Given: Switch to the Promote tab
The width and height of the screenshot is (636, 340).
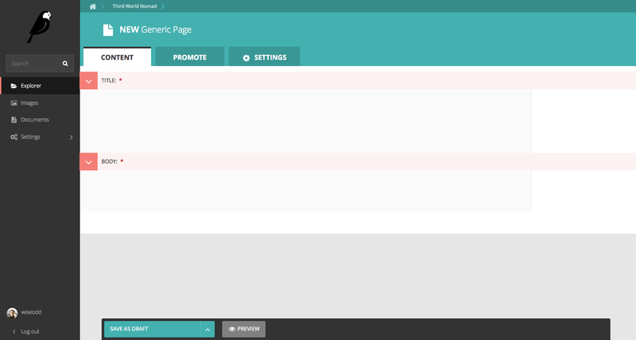Looking at the screenshot, I should tap(190, 57).
